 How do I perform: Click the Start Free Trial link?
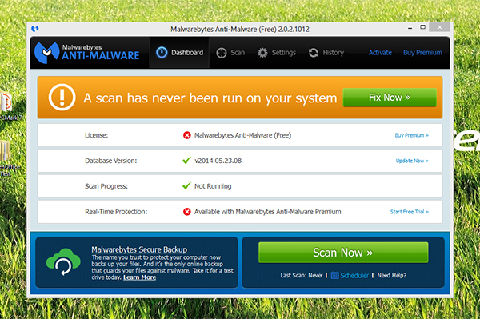410,212
